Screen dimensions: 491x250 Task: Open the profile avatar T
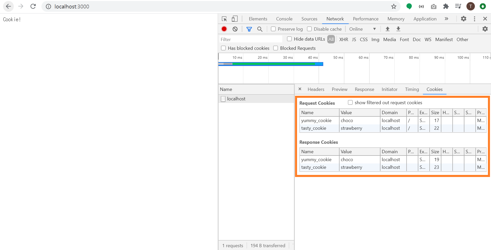click(470, 6)
